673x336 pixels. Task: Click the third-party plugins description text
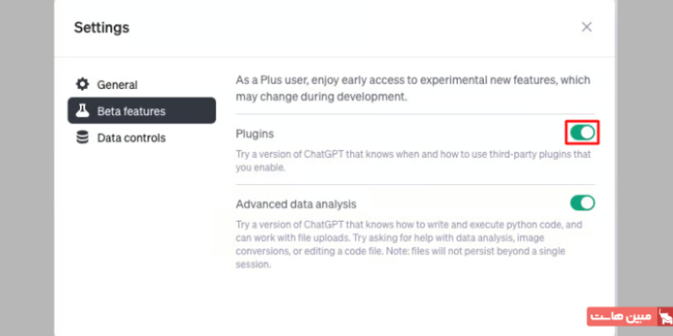click(413, 160)
